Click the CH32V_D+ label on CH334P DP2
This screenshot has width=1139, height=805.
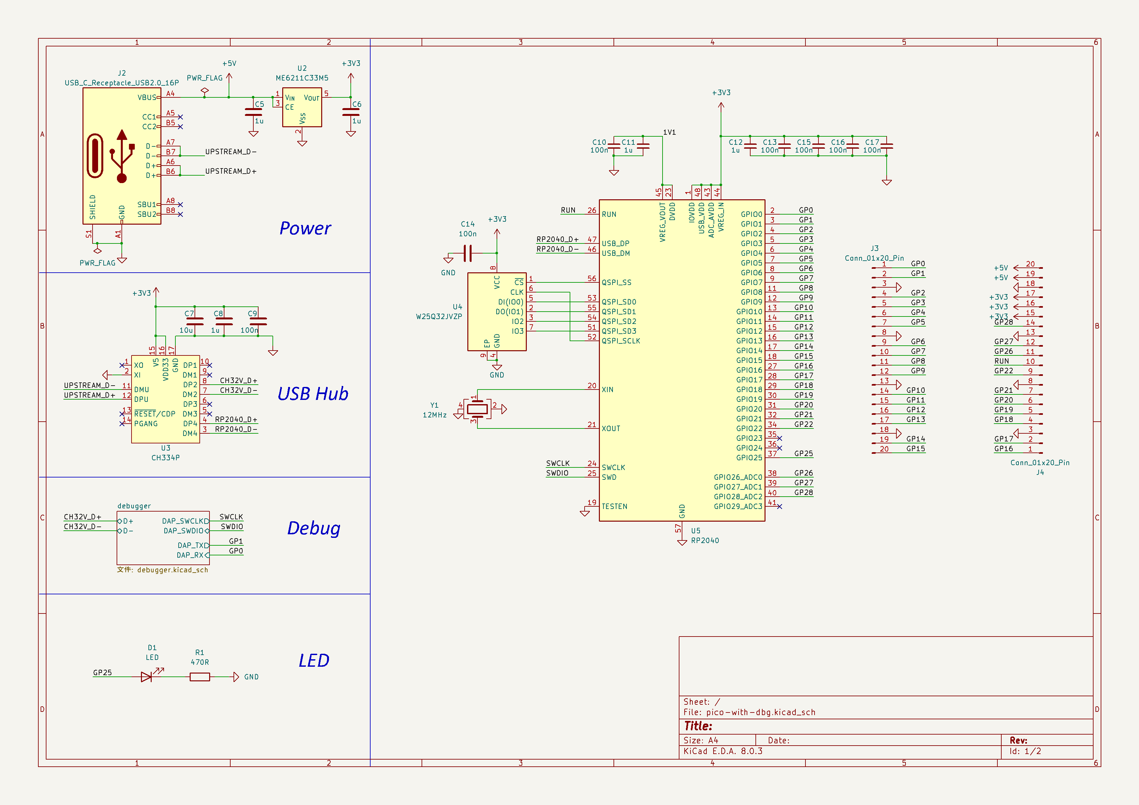(x=239, y=381)
